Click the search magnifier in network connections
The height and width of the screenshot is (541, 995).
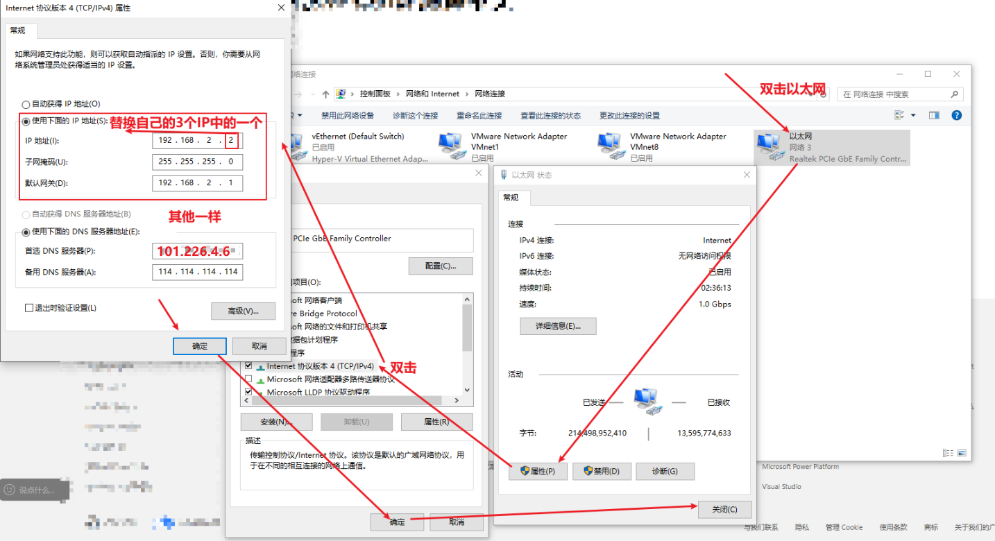click(955, 94)
